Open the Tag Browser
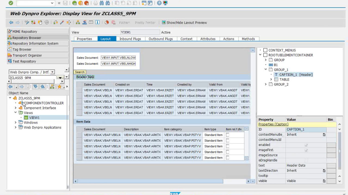Image resolution: width=348 pixels, height=195 pixels. (x=38, y=49)
